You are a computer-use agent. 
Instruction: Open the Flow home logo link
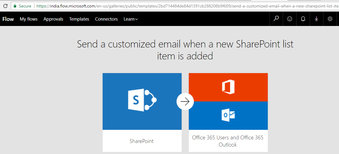[8, 19]
